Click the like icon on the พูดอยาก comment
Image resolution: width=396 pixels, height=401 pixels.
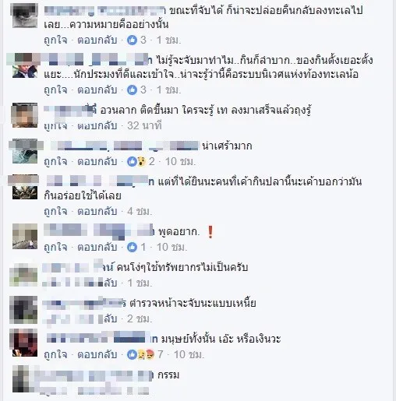coord(132,247)
